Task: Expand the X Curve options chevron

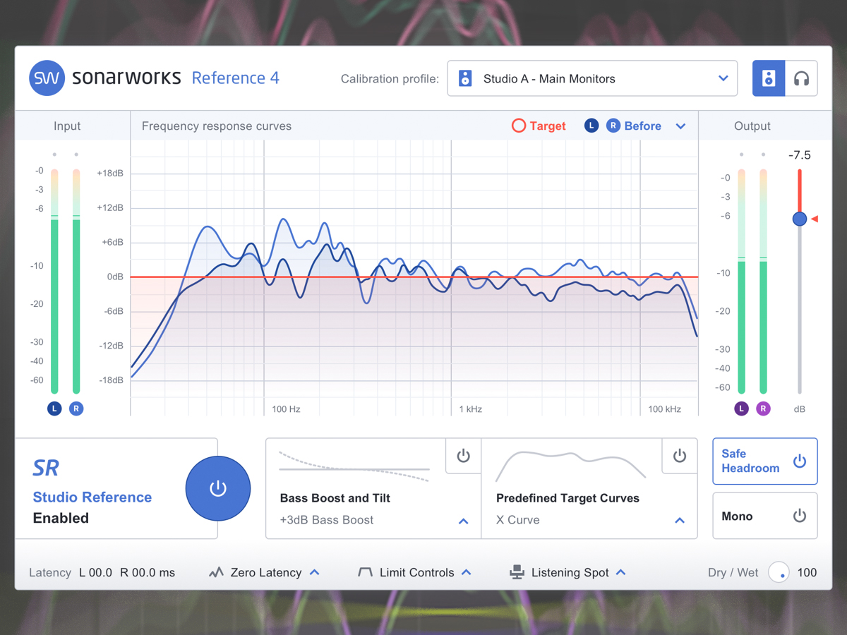Action: (x=680, y=521)
